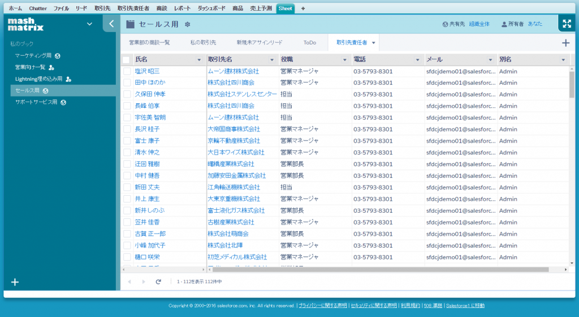The image size is (579, 317).
Task: Refresh the sheet data
Action: click(x=158, y=281)
